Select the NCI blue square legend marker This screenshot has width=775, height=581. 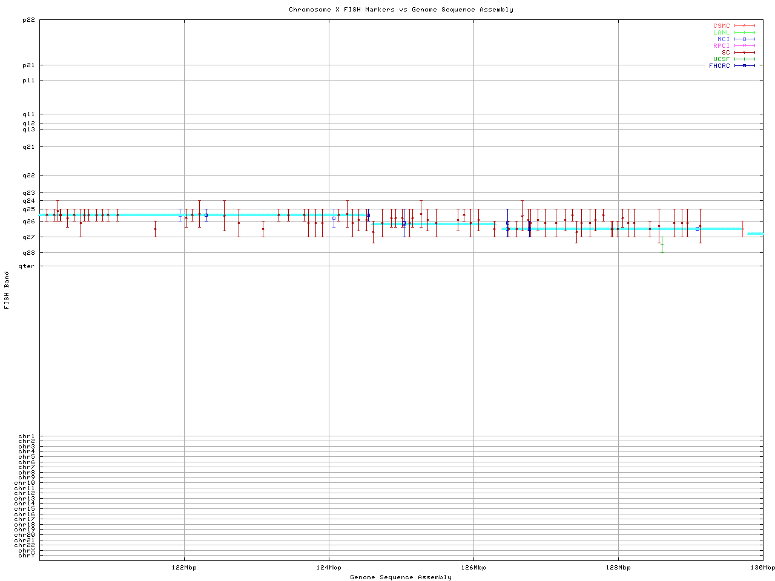[x=744, y=39]
